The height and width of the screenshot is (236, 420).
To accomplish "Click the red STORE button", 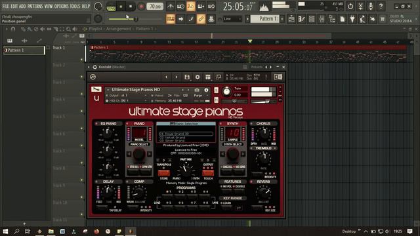I will click(x=163, y=173).
